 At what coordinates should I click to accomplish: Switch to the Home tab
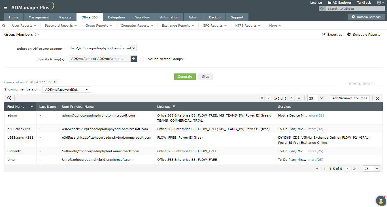(14, 17)
